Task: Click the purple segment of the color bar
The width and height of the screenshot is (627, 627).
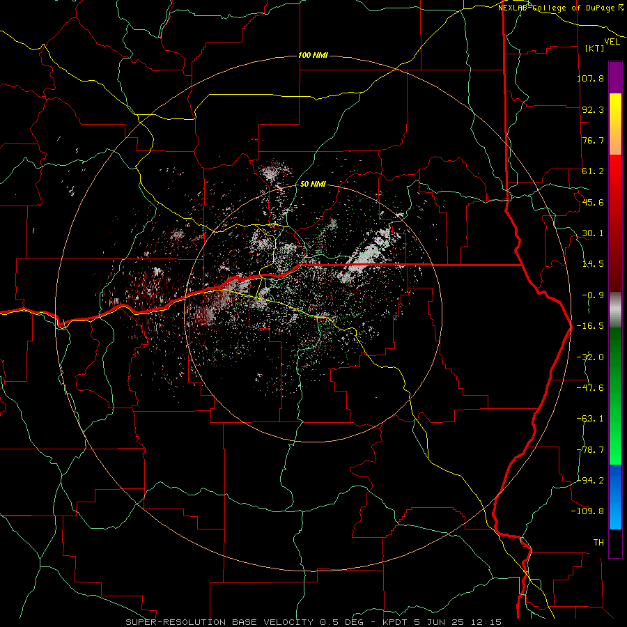Action: pyautogui.click(x=615, y=77)
